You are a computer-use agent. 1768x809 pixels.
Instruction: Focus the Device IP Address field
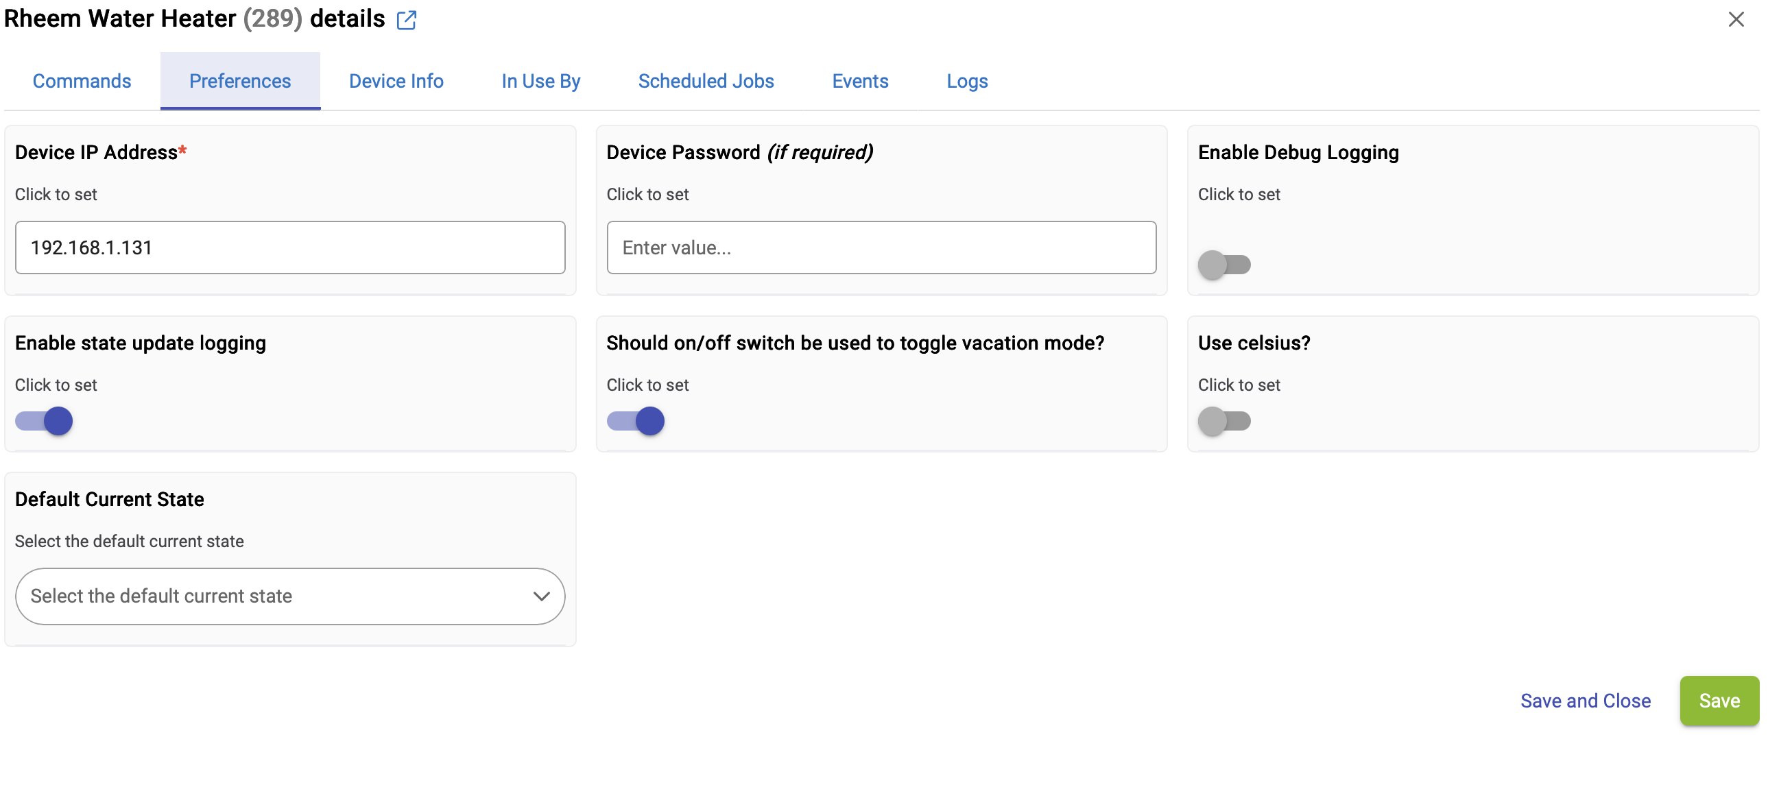(289, 247)
